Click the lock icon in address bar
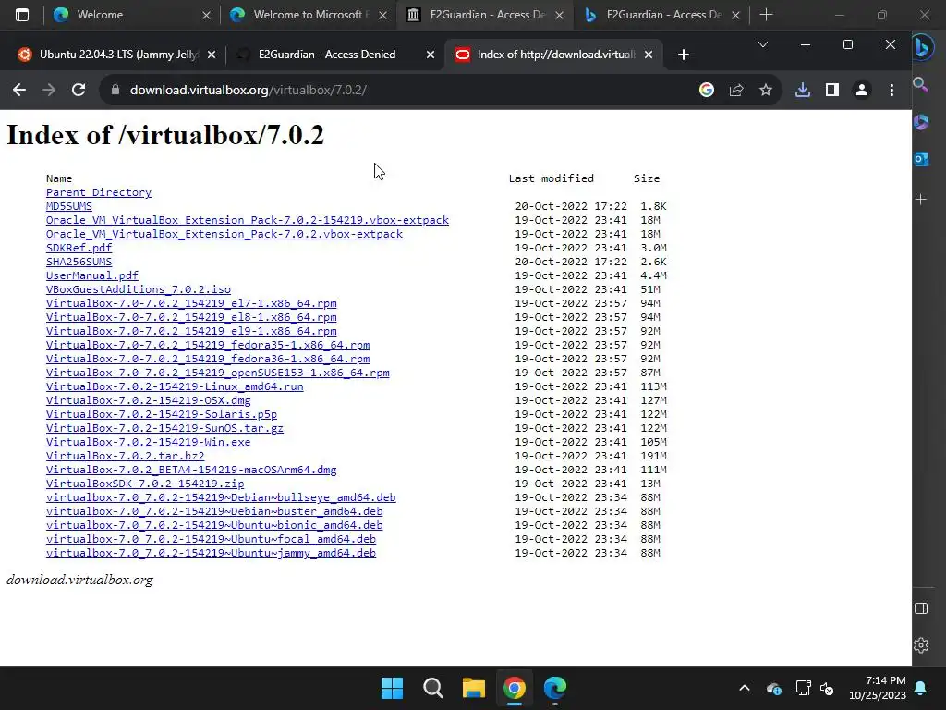946x710 pixels. [115, 90]
